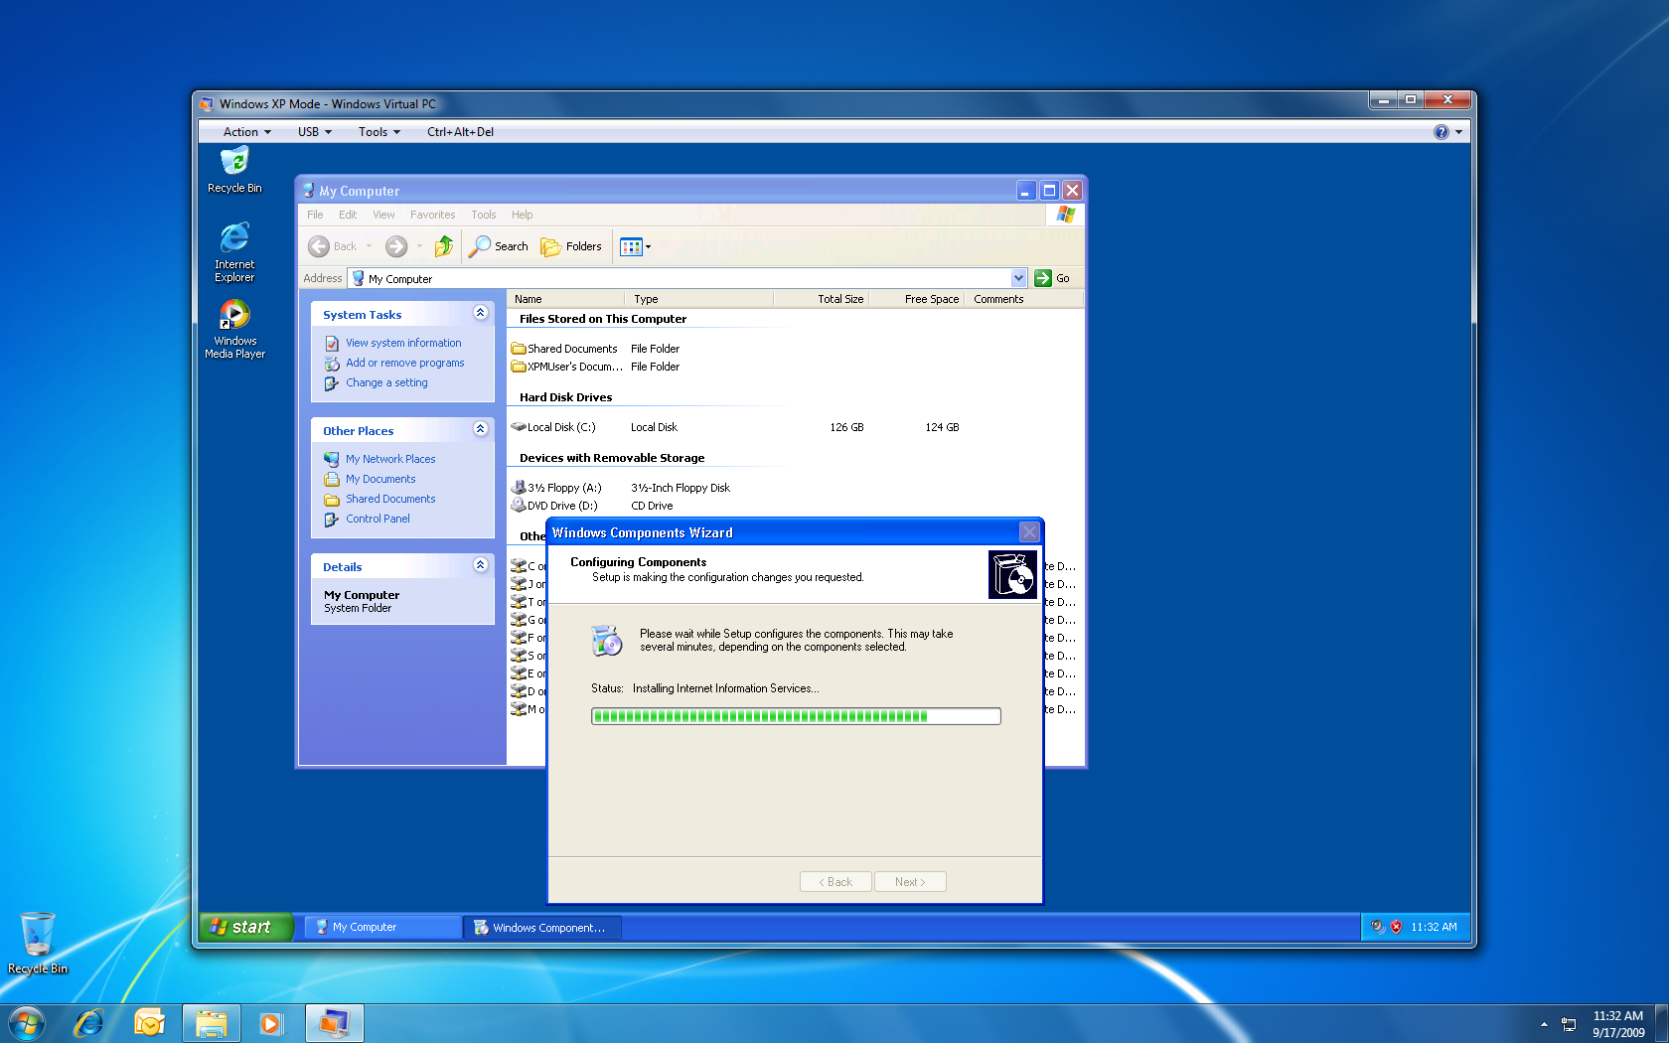Sort by Type column header
The height and width of the screenshot is (1043, 1669).
[x=698, y=299]
